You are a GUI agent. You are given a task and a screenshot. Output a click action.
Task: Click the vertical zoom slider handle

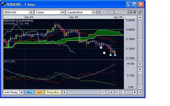tap(140, 73)
